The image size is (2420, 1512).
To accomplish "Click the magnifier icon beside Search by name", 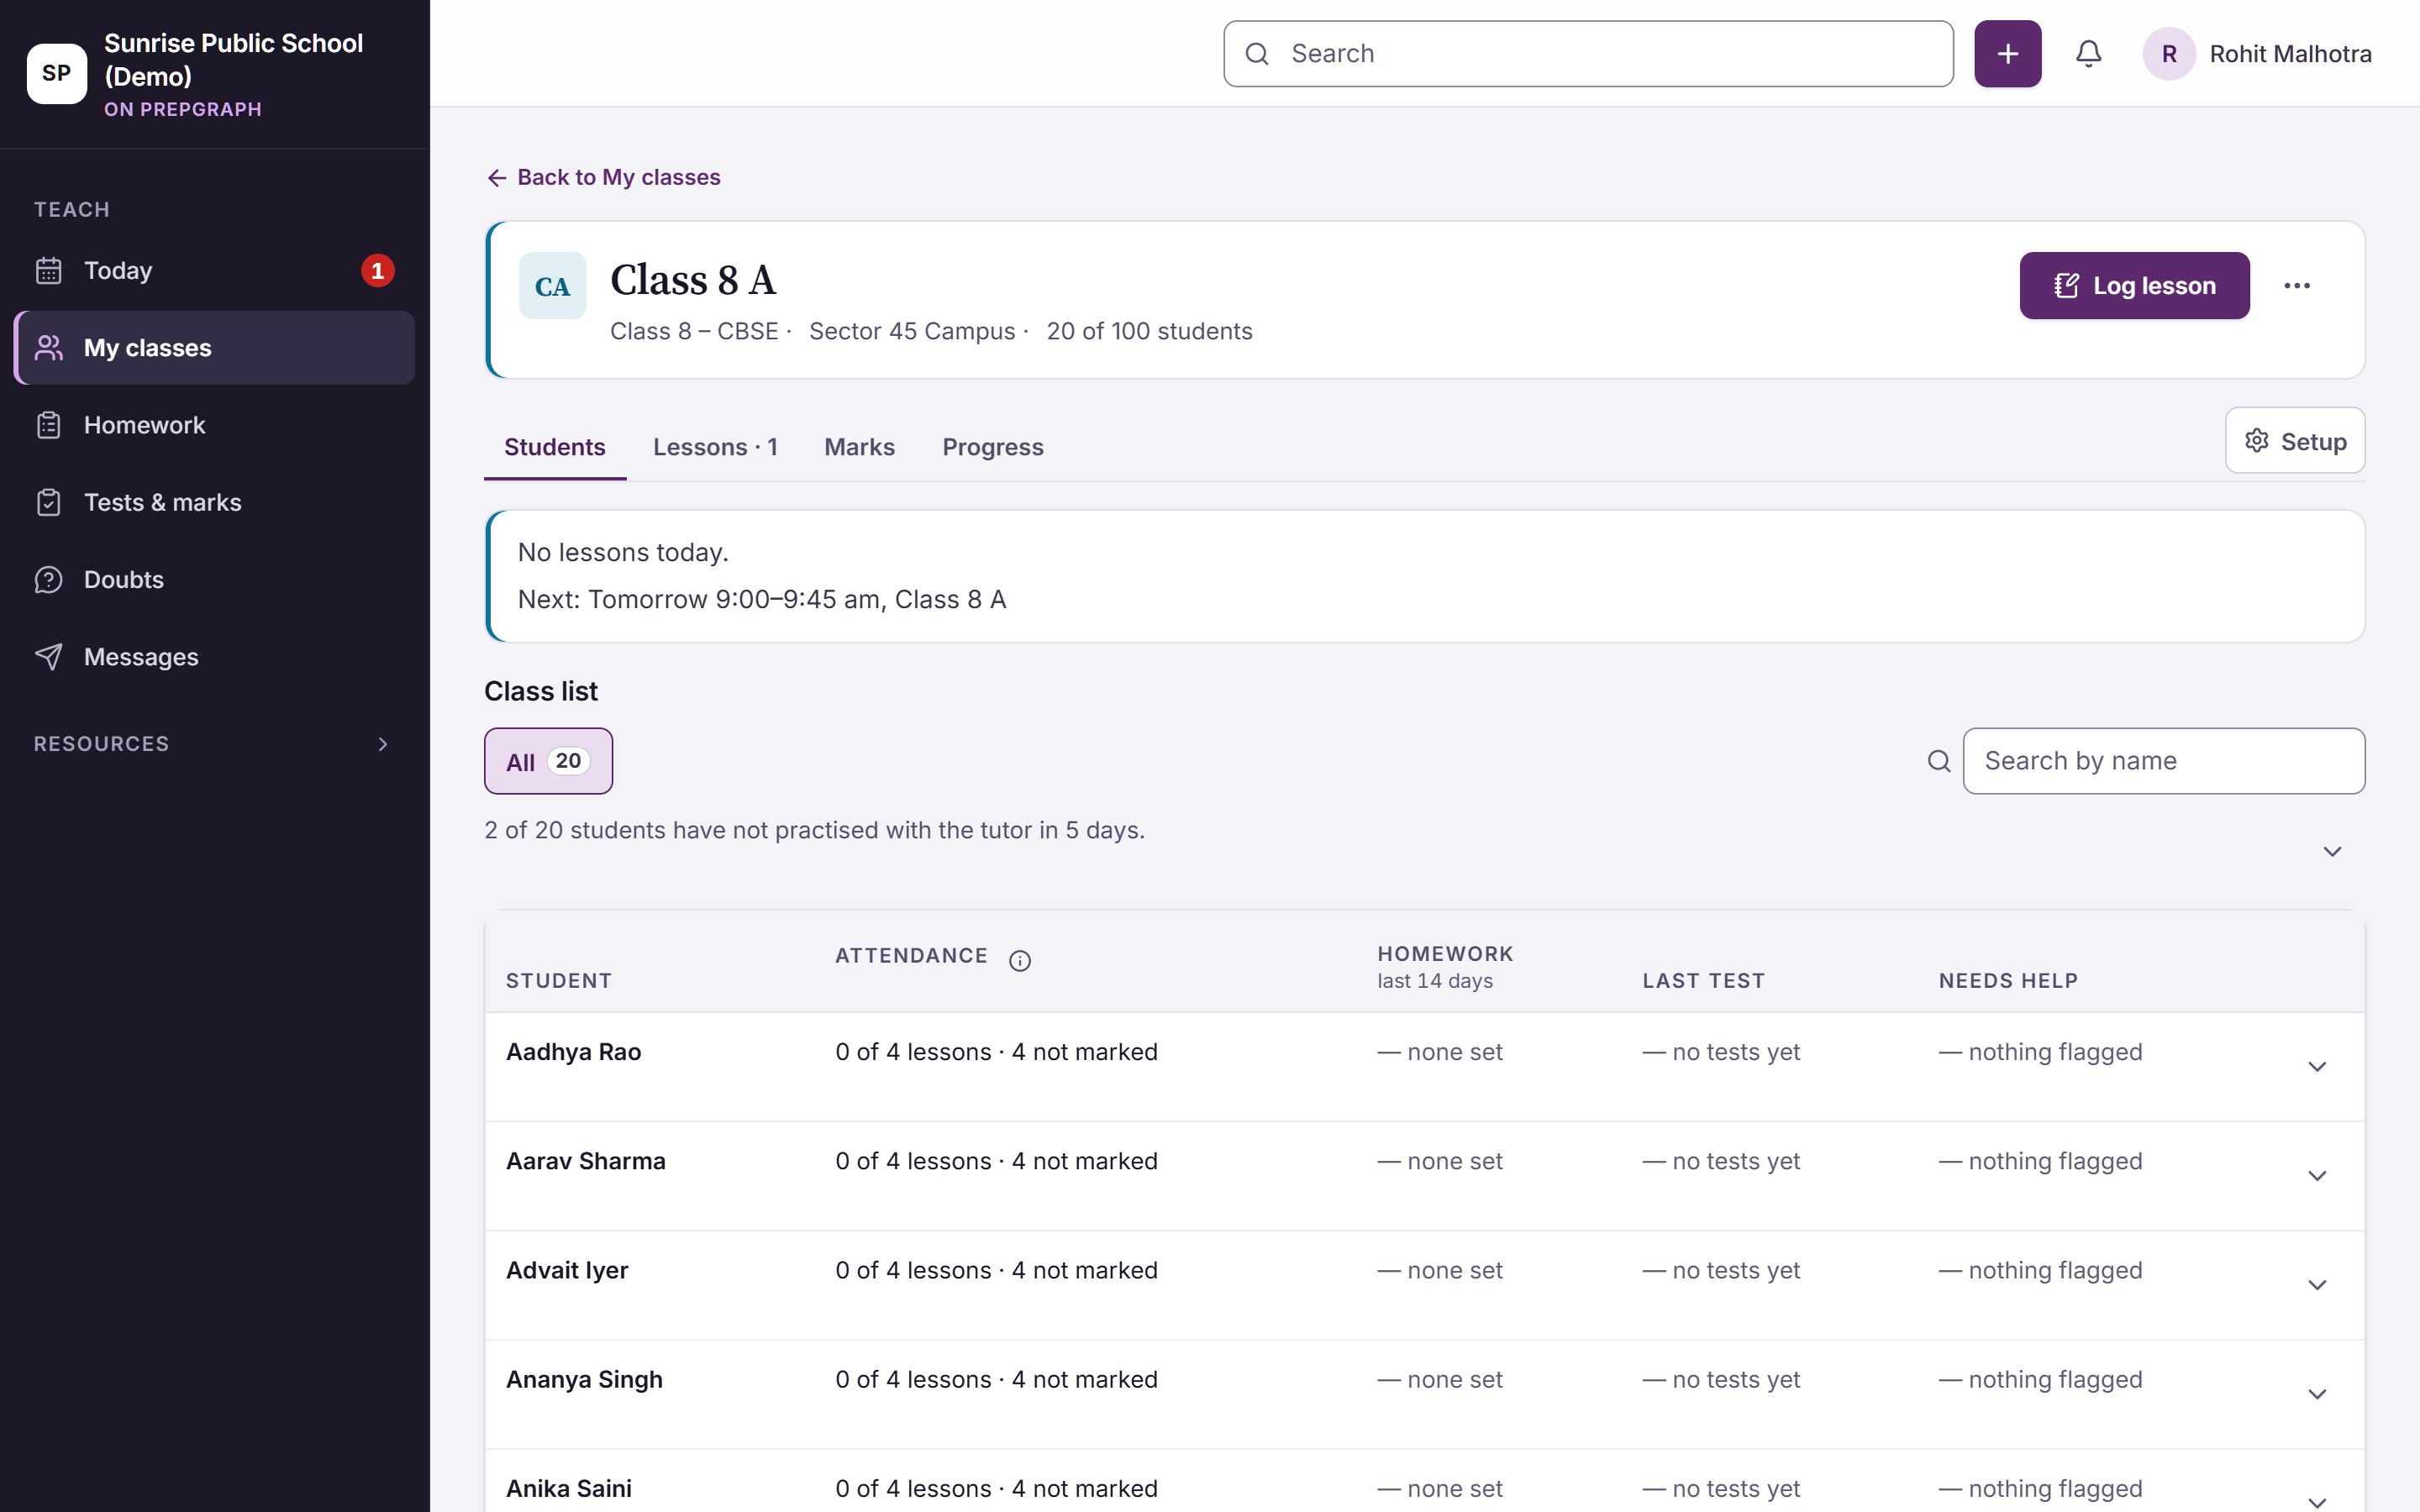I will point(1939,761).
